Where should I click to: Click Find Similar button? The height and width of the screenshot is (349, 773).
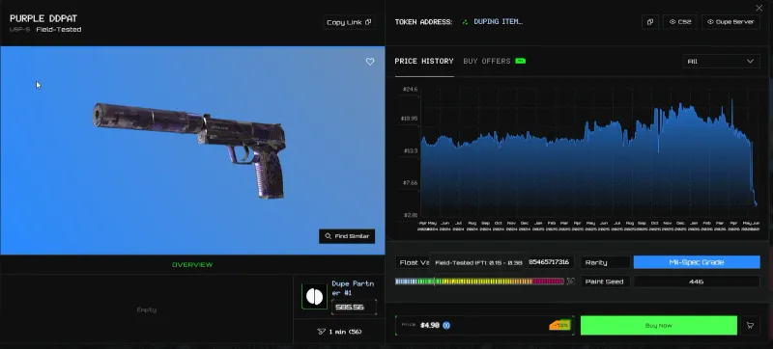pos(347,236)
